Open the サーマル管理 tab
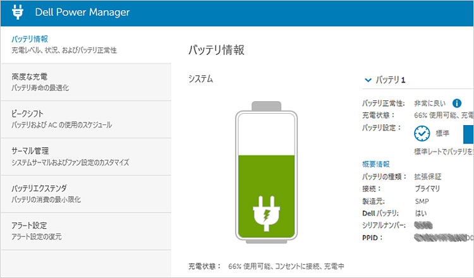The height and width of the screenshot is (278, 474). pos(86,157)
